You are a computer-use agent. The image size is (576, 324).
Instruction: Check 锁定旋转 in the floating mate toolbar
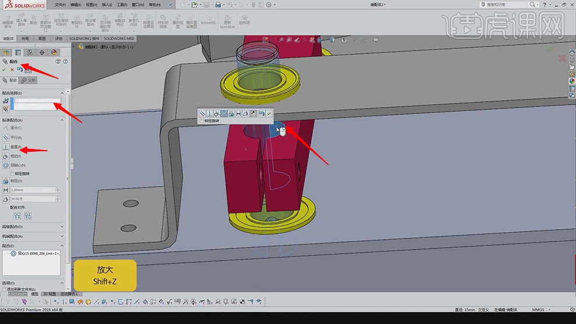point(201,121)
